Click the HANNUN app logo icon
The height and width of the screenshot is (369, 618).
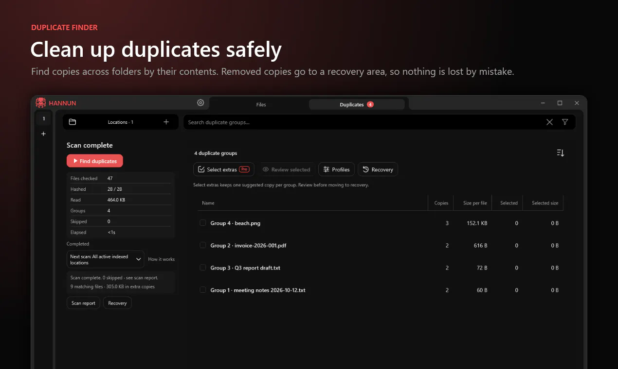pyautogui.click(x=41, y=103)
